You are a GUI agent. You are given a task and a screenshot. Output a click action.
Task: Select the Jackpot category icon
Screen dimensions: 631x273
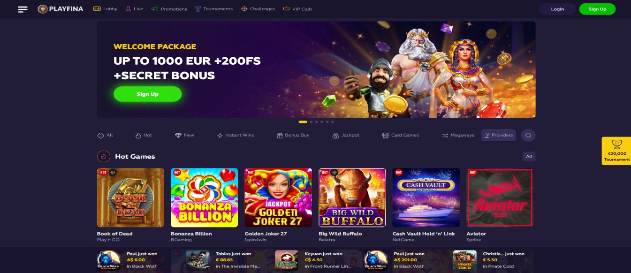pyautogui.click(x=335, y=135)
